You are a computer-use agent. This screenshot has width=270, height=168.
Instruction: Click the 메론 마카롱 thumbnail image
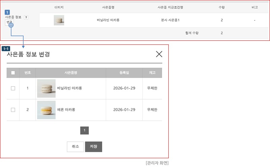tap(46, 110)
